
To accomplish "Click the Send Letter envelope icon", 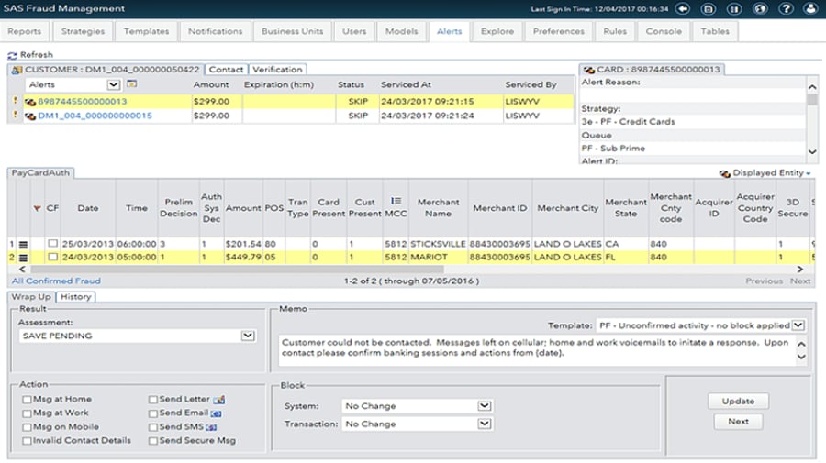I will point(219,401).
